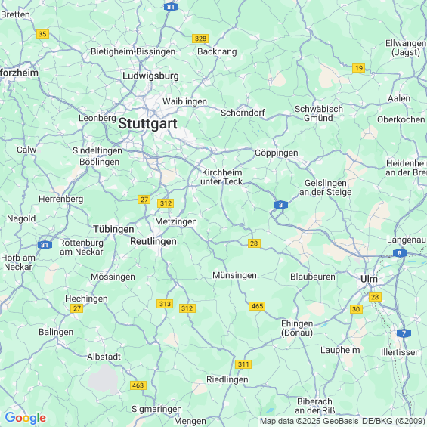Click the yellow route 328 road shield

click(200, 39)
